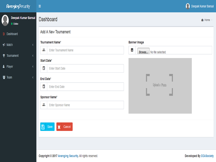The height and width of the screenshot is (162, 216).
Task: Click Browse to choose a banner image
Action: tap(143, 51)
